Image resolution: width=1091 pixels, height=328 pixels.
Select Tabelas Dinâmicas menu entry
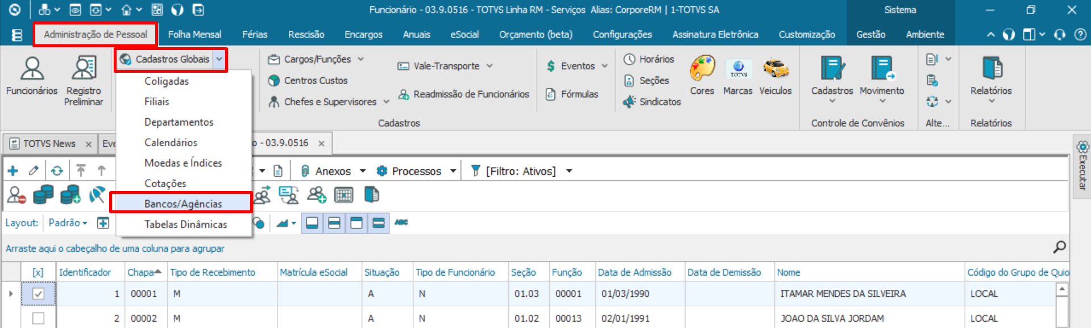(x=183, y=224)
